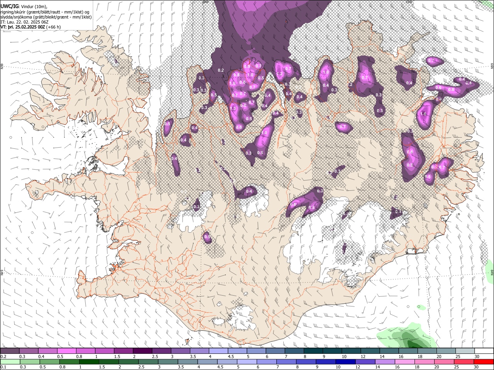Image resolution: width=494 pixels, height=370 pixels.
Task: Select the '1.6' snowfall value on the map
Action: 423,114
